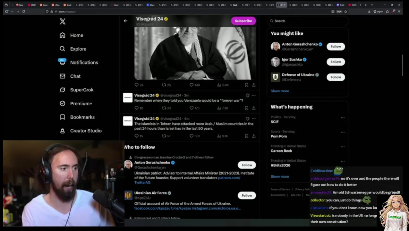Go back using the profile header arrow

pyautogui.click(x=125, y=21)
